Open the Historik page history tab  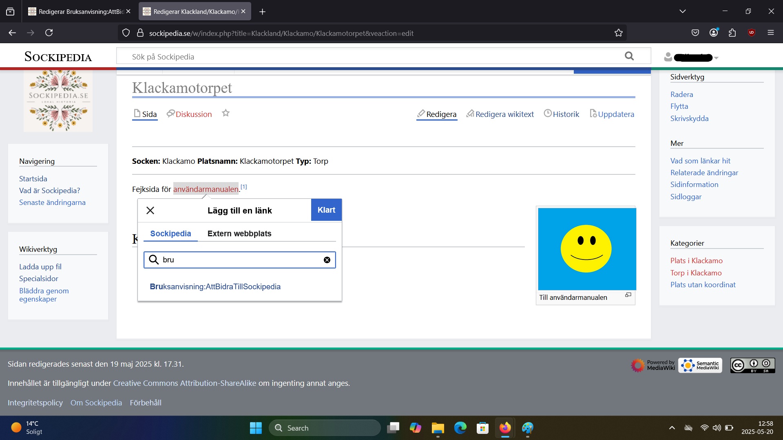(x=562, y=114)
